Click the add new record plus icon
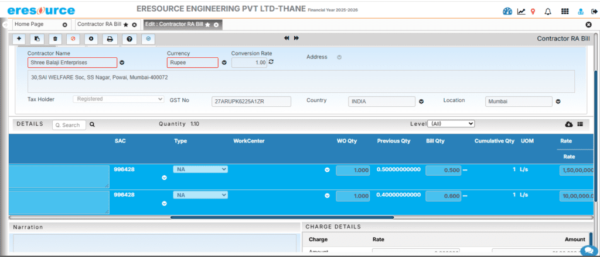600x257 pixels. pos(19,39)
